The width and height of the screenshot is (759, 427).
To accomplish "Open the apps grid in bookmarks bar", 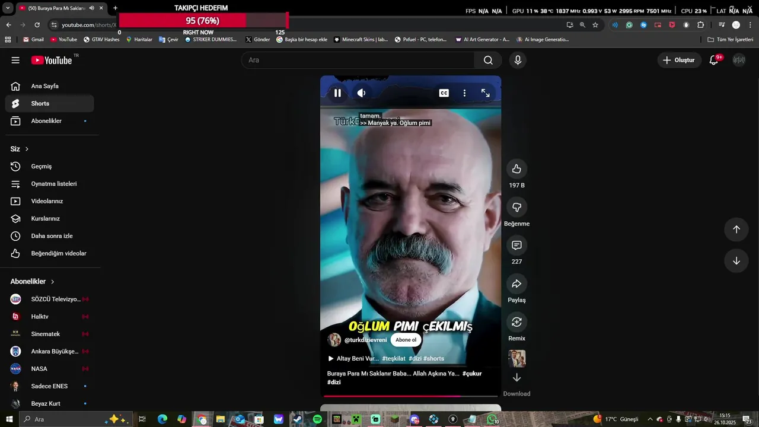I will (x=8, y=40).
